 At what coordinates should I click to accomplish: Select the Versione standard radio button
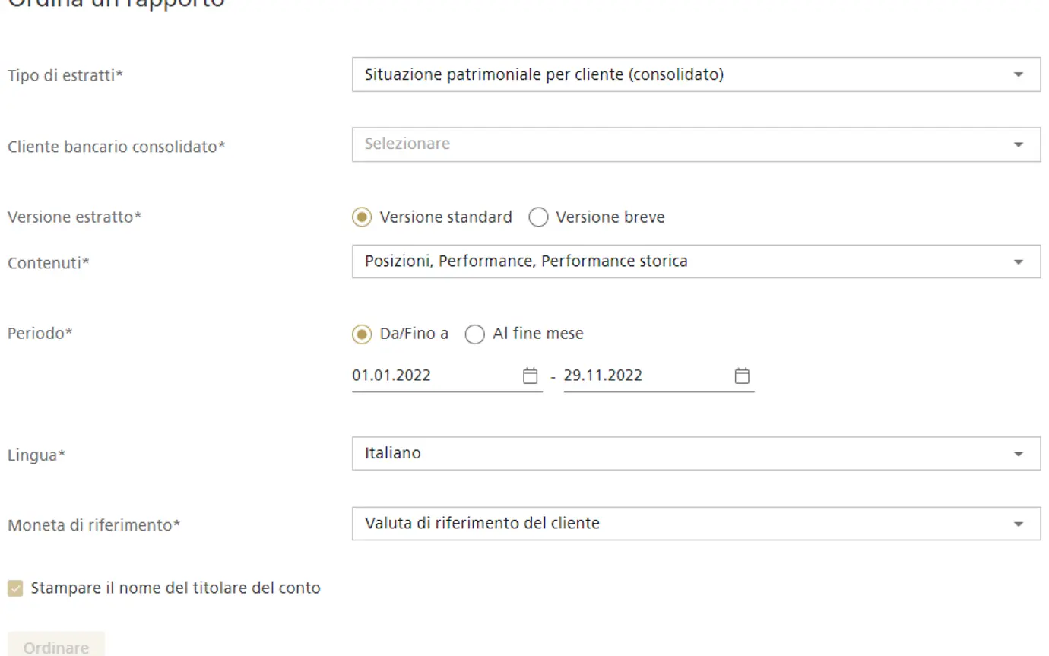pos(363,217)
